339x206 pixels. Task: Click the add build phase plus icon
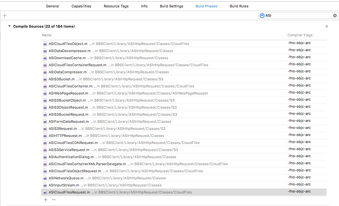coord(5,15)
